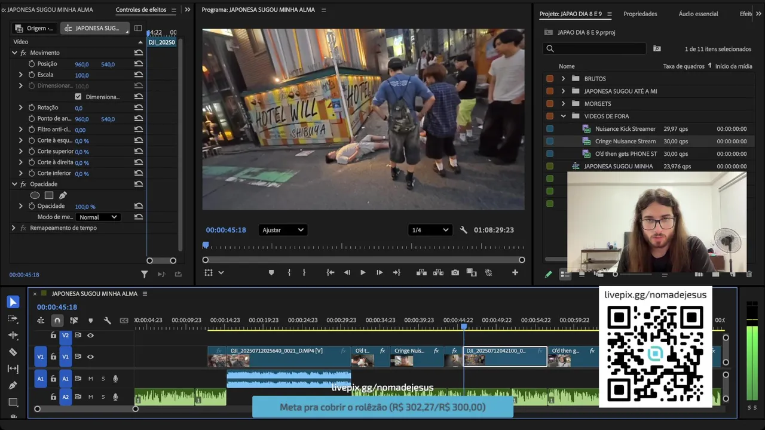Select the Ripple Edit tool
This screenshot has height=430, width=765.
[x=13, y=336]
